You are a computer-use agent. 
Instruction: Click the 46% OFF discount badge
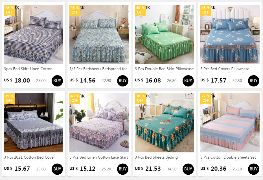[x=206, y=10]
